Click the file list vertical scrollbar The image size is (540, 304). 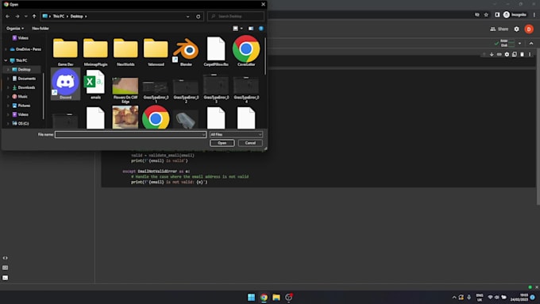click(264, 57)
